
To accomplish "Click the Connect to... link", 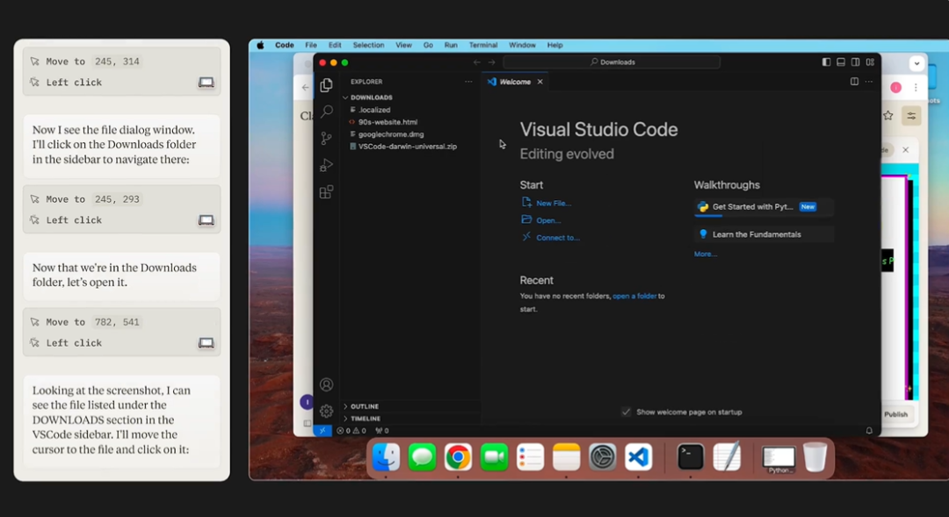I will pos(558,238).
